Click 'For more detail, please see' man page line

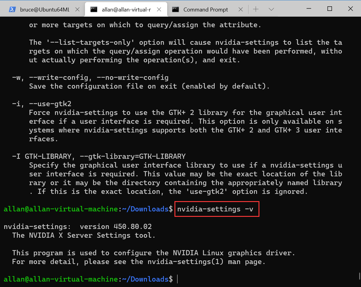click(138, 262)
